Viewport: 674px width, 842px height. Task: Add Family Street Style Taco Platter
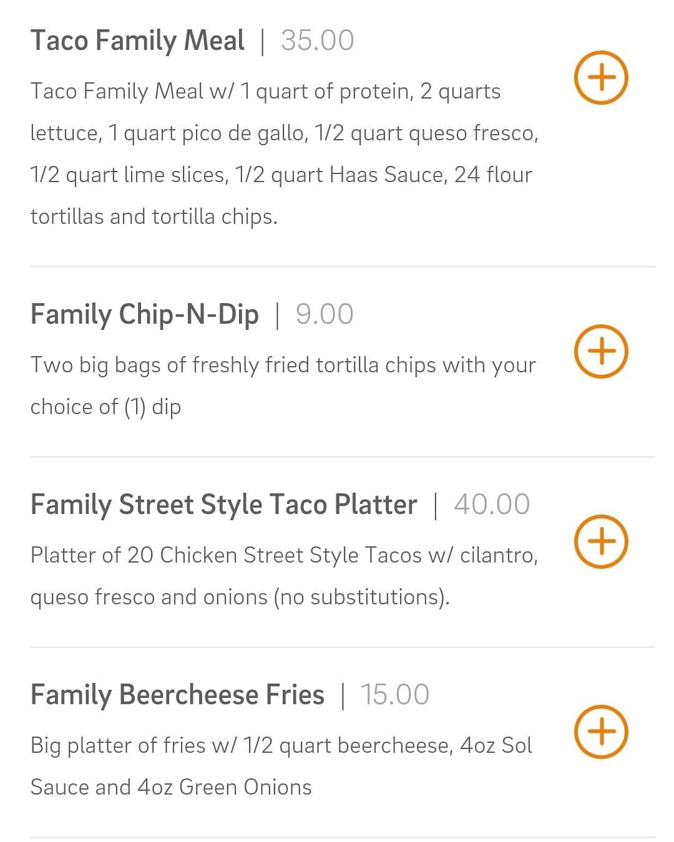pos(600,541)
